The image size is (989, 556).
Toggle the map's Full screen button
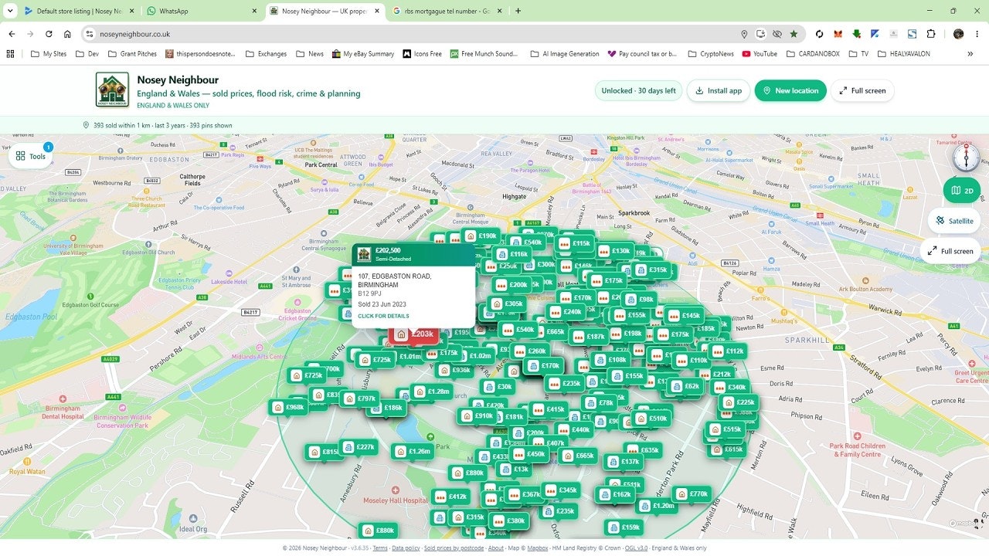coord(950,251)
